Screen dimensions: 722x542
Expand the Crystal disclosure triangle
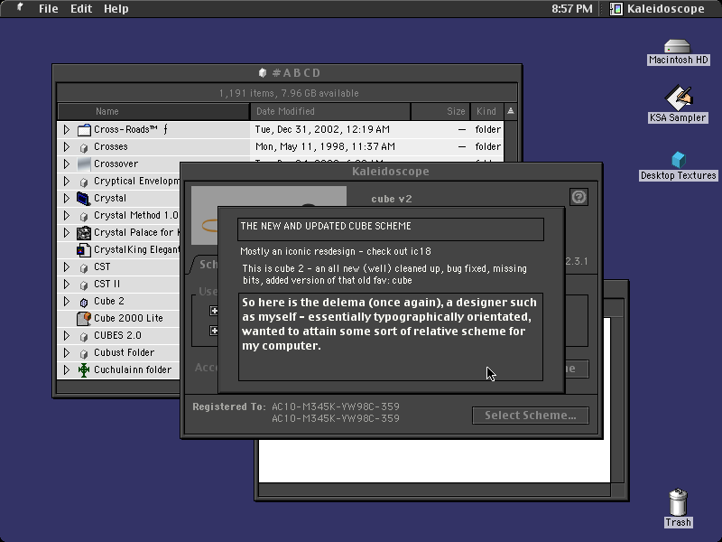pyautogui.click(x=67, y=198)
